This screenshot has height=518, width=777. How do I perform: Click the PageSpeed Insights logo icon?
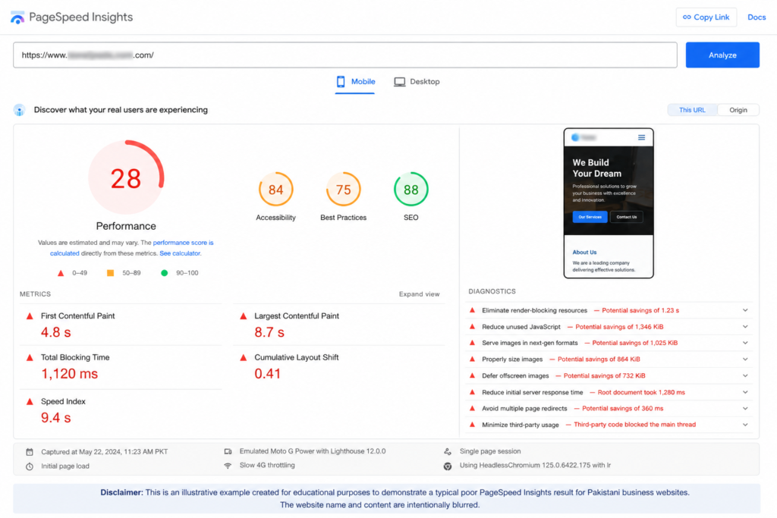[17, 17]
